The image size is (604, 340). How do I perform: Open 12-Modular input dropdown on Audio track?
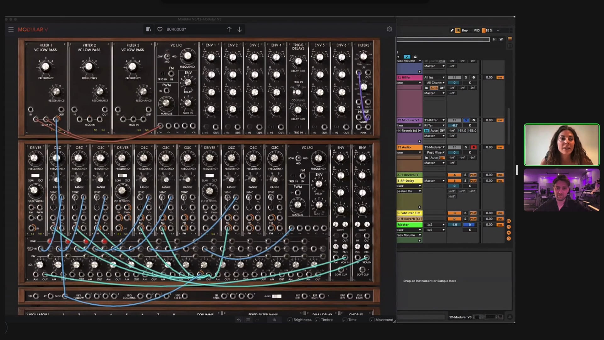click(x=434, y=147)
